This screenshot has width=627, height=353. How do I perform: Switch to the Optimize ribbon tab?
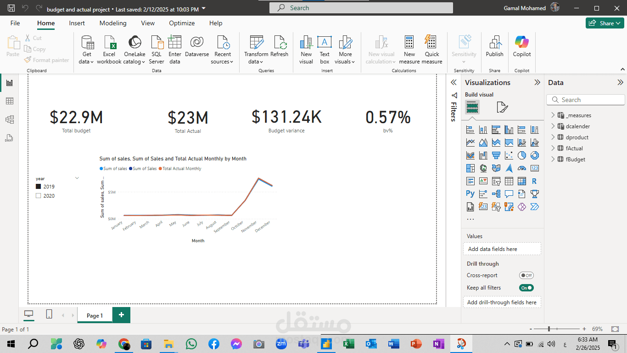pyautogui.click(x=182, y=23)
